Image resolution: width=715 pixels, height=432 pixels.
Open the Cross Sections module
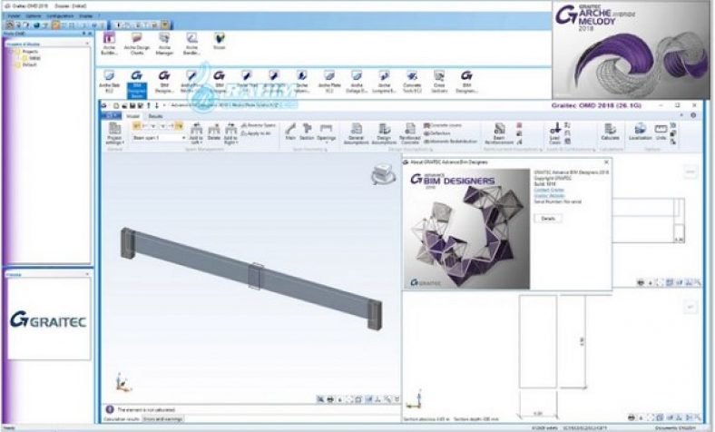coord(439,82)
